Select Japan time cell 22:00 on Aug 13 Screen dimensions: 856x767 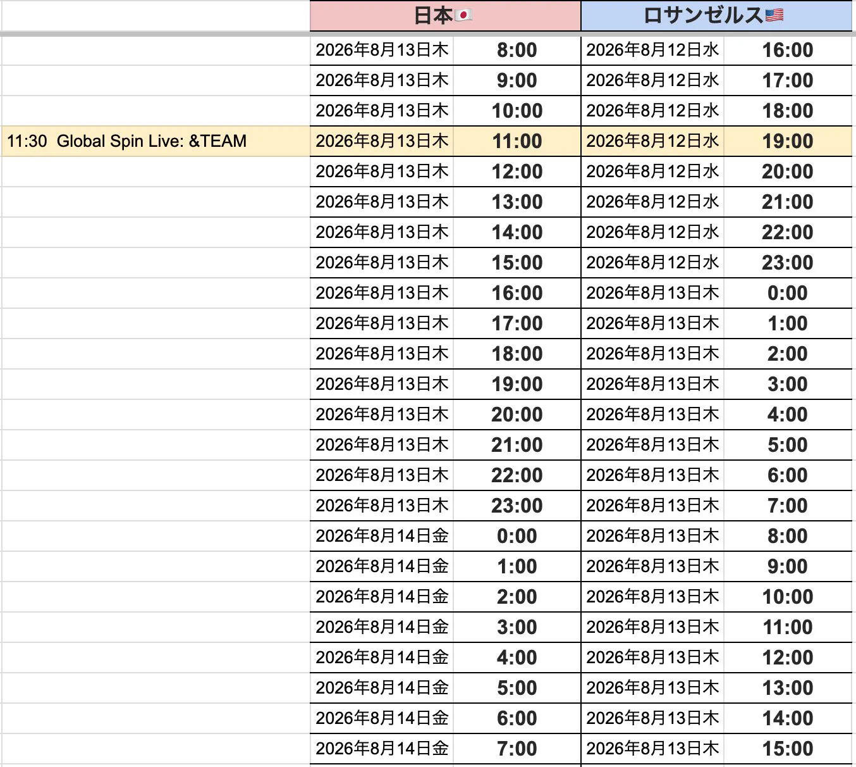click(x=517, y=475)
